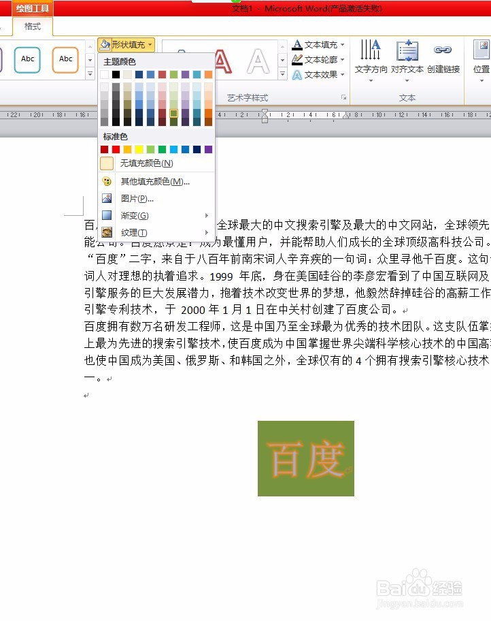This screenshot has height=621, width=491.
Task: Pick orange theme color in top row
Action: (209, 74)
